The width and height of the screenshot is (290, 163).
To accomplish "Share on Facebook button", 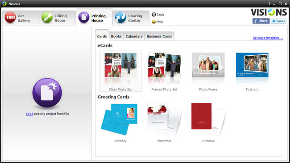I will click(261, 21).
